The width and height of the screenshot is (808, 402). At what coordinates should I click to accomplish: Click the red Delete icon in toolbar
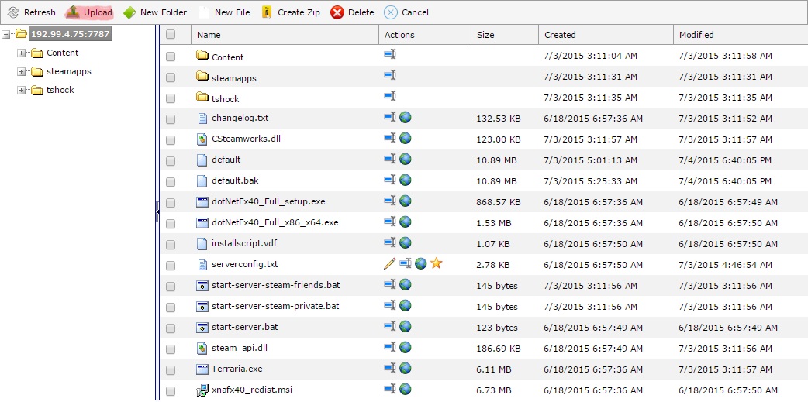coord(337,12)
